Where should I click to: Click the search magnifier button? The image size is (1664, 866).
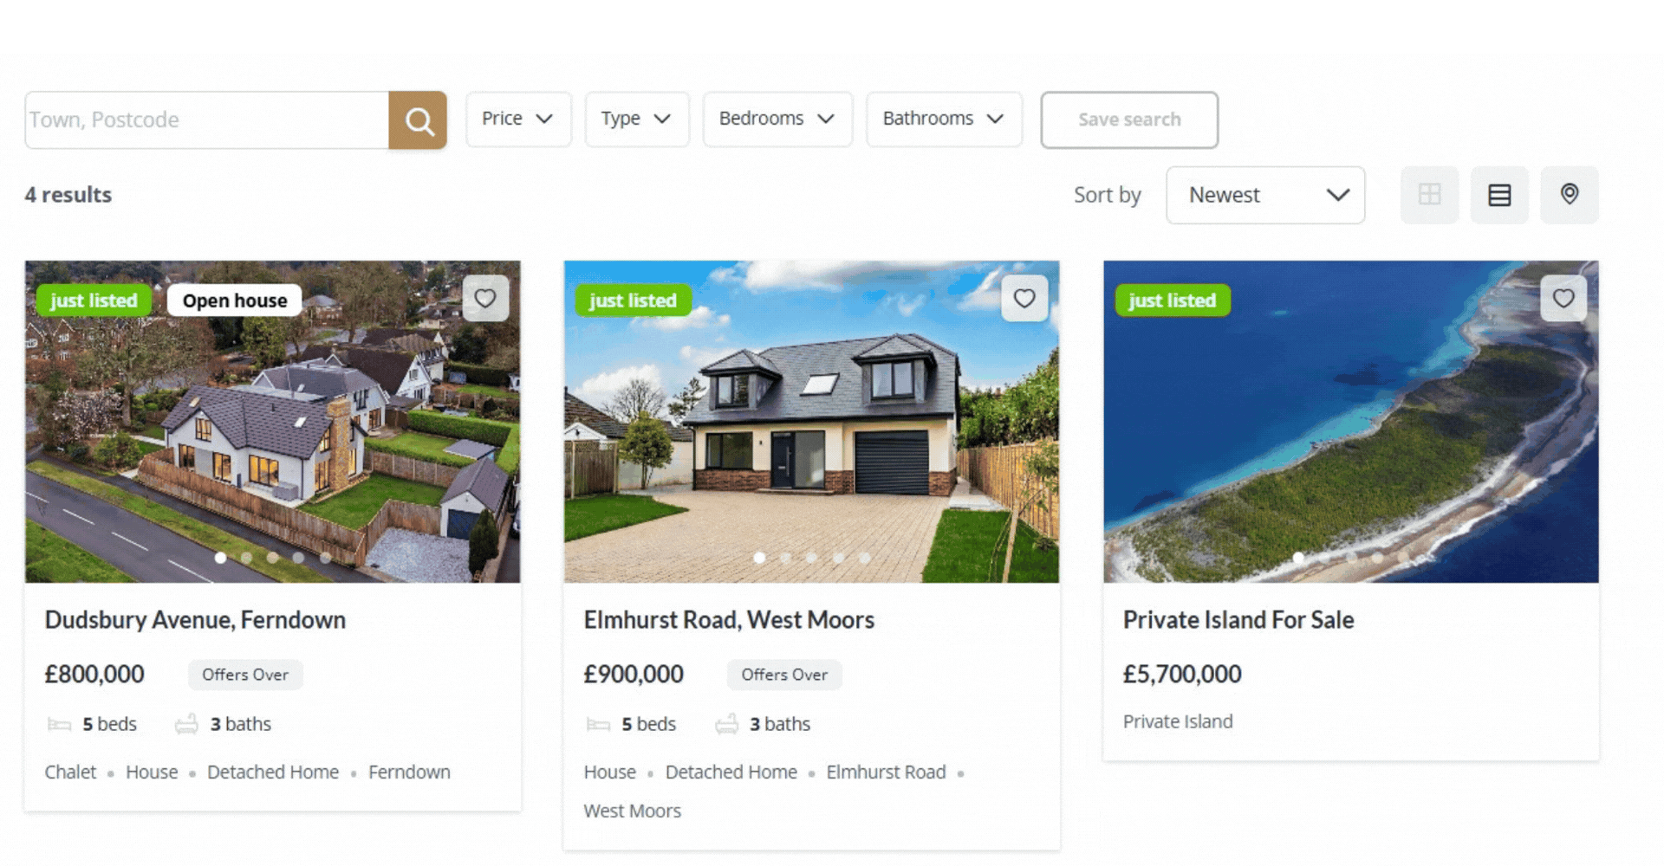(x=418, y=120)
